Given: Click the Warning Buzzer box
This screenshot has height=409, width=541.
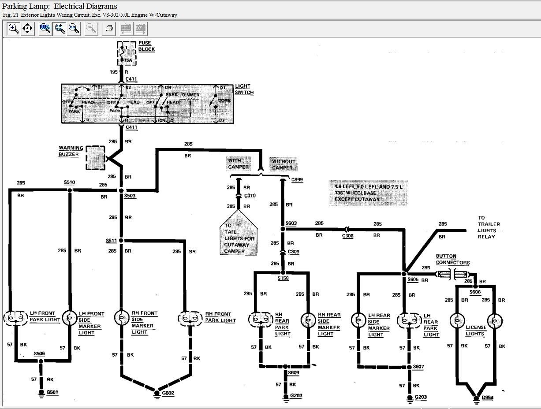Looking at the screenshot, I should point(95,157).
